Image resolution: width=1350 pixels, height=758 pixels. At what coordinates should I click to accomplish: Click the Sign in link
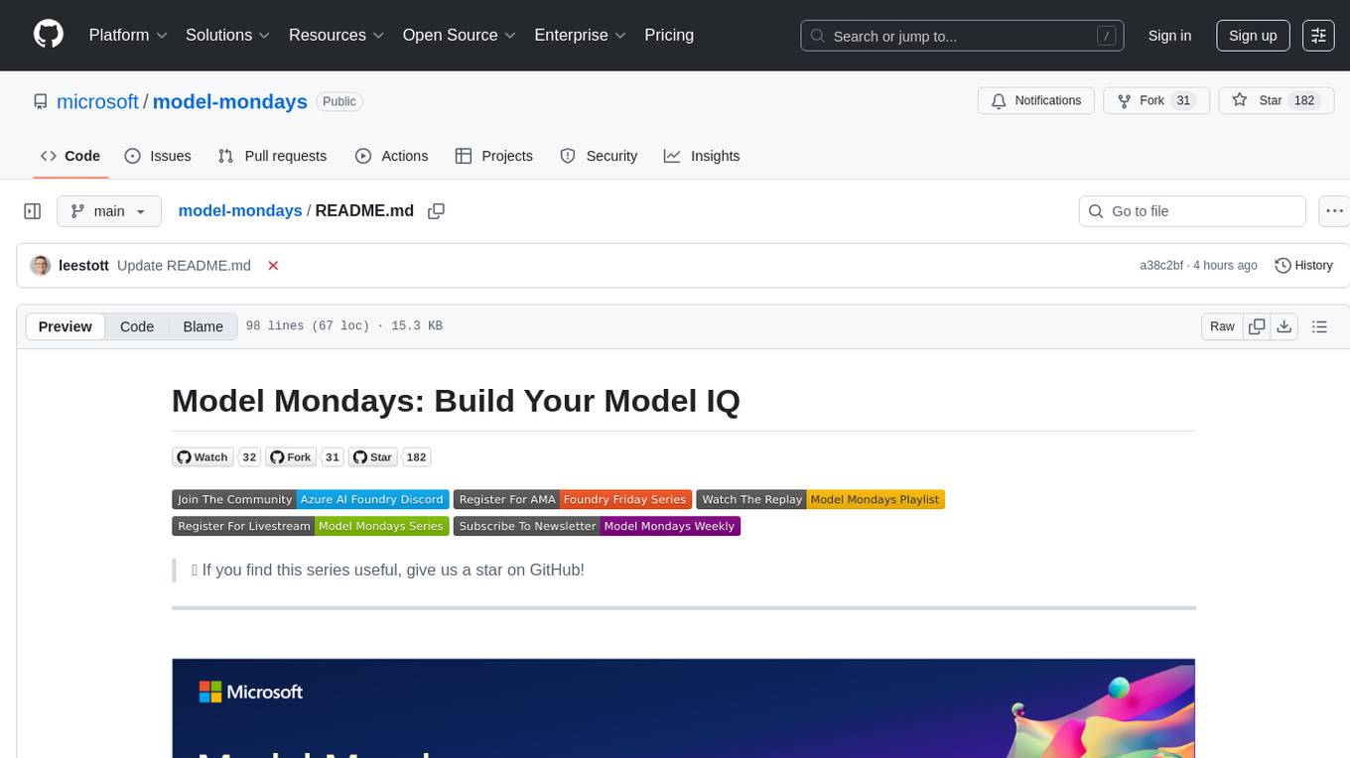1169,36
